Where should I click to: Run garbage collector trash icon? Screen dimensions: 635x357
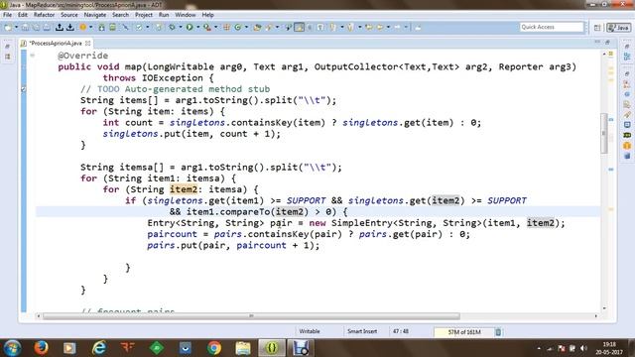[498, 332]
